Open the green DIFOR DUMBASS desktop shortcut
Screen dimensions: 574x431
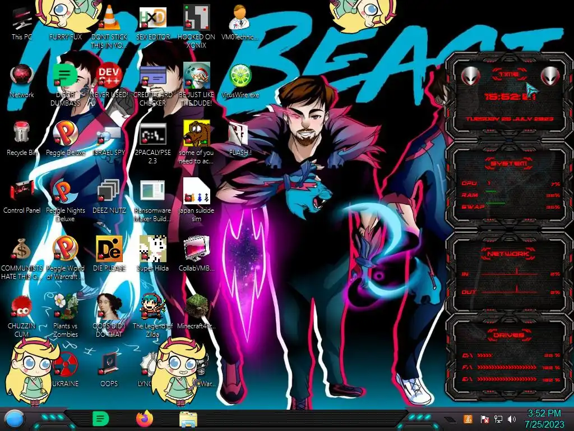66,85
